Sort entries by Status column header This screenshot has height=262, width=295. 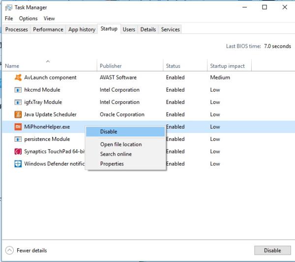(x=173, y=66)
